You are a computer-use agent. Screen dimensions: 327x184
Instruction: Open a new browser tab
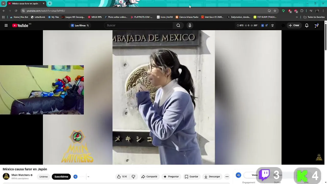coord(50,4)
